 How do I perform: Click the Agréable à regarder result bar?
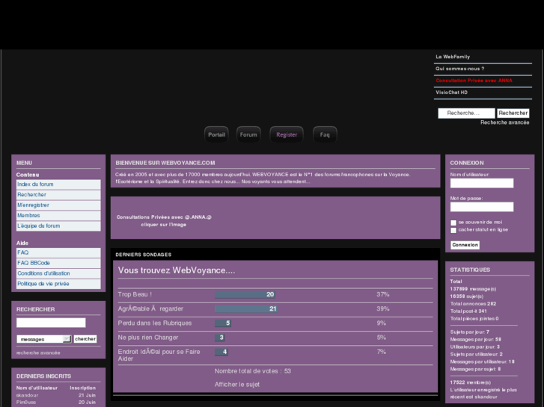pyautogui.click(x=246, y=308)
